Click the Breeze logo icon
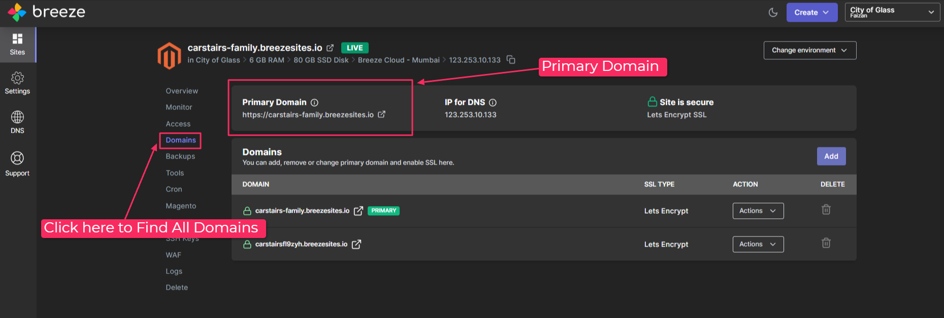This screenshot has height=318, width=944. 17,12
